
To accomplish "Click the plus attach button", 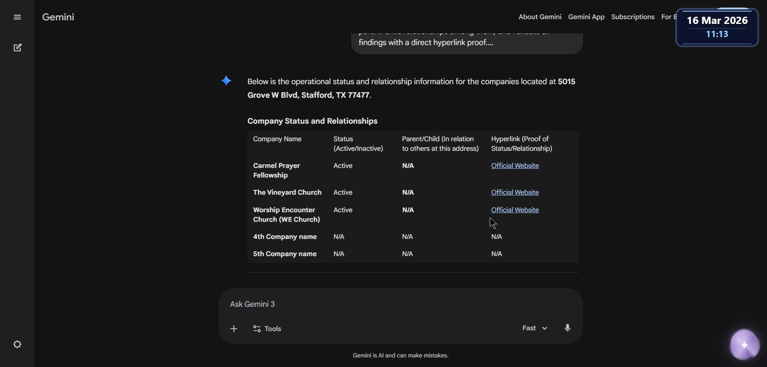I will click(234, 329).
